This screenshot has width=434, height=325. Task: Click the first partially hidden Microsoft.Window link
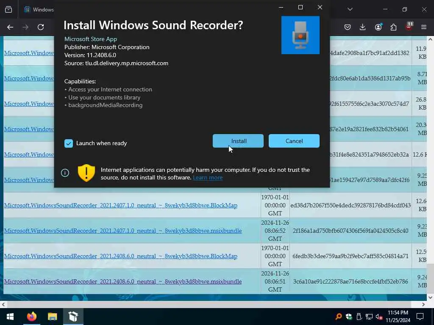pyautogui.click(x=29, y=53)
